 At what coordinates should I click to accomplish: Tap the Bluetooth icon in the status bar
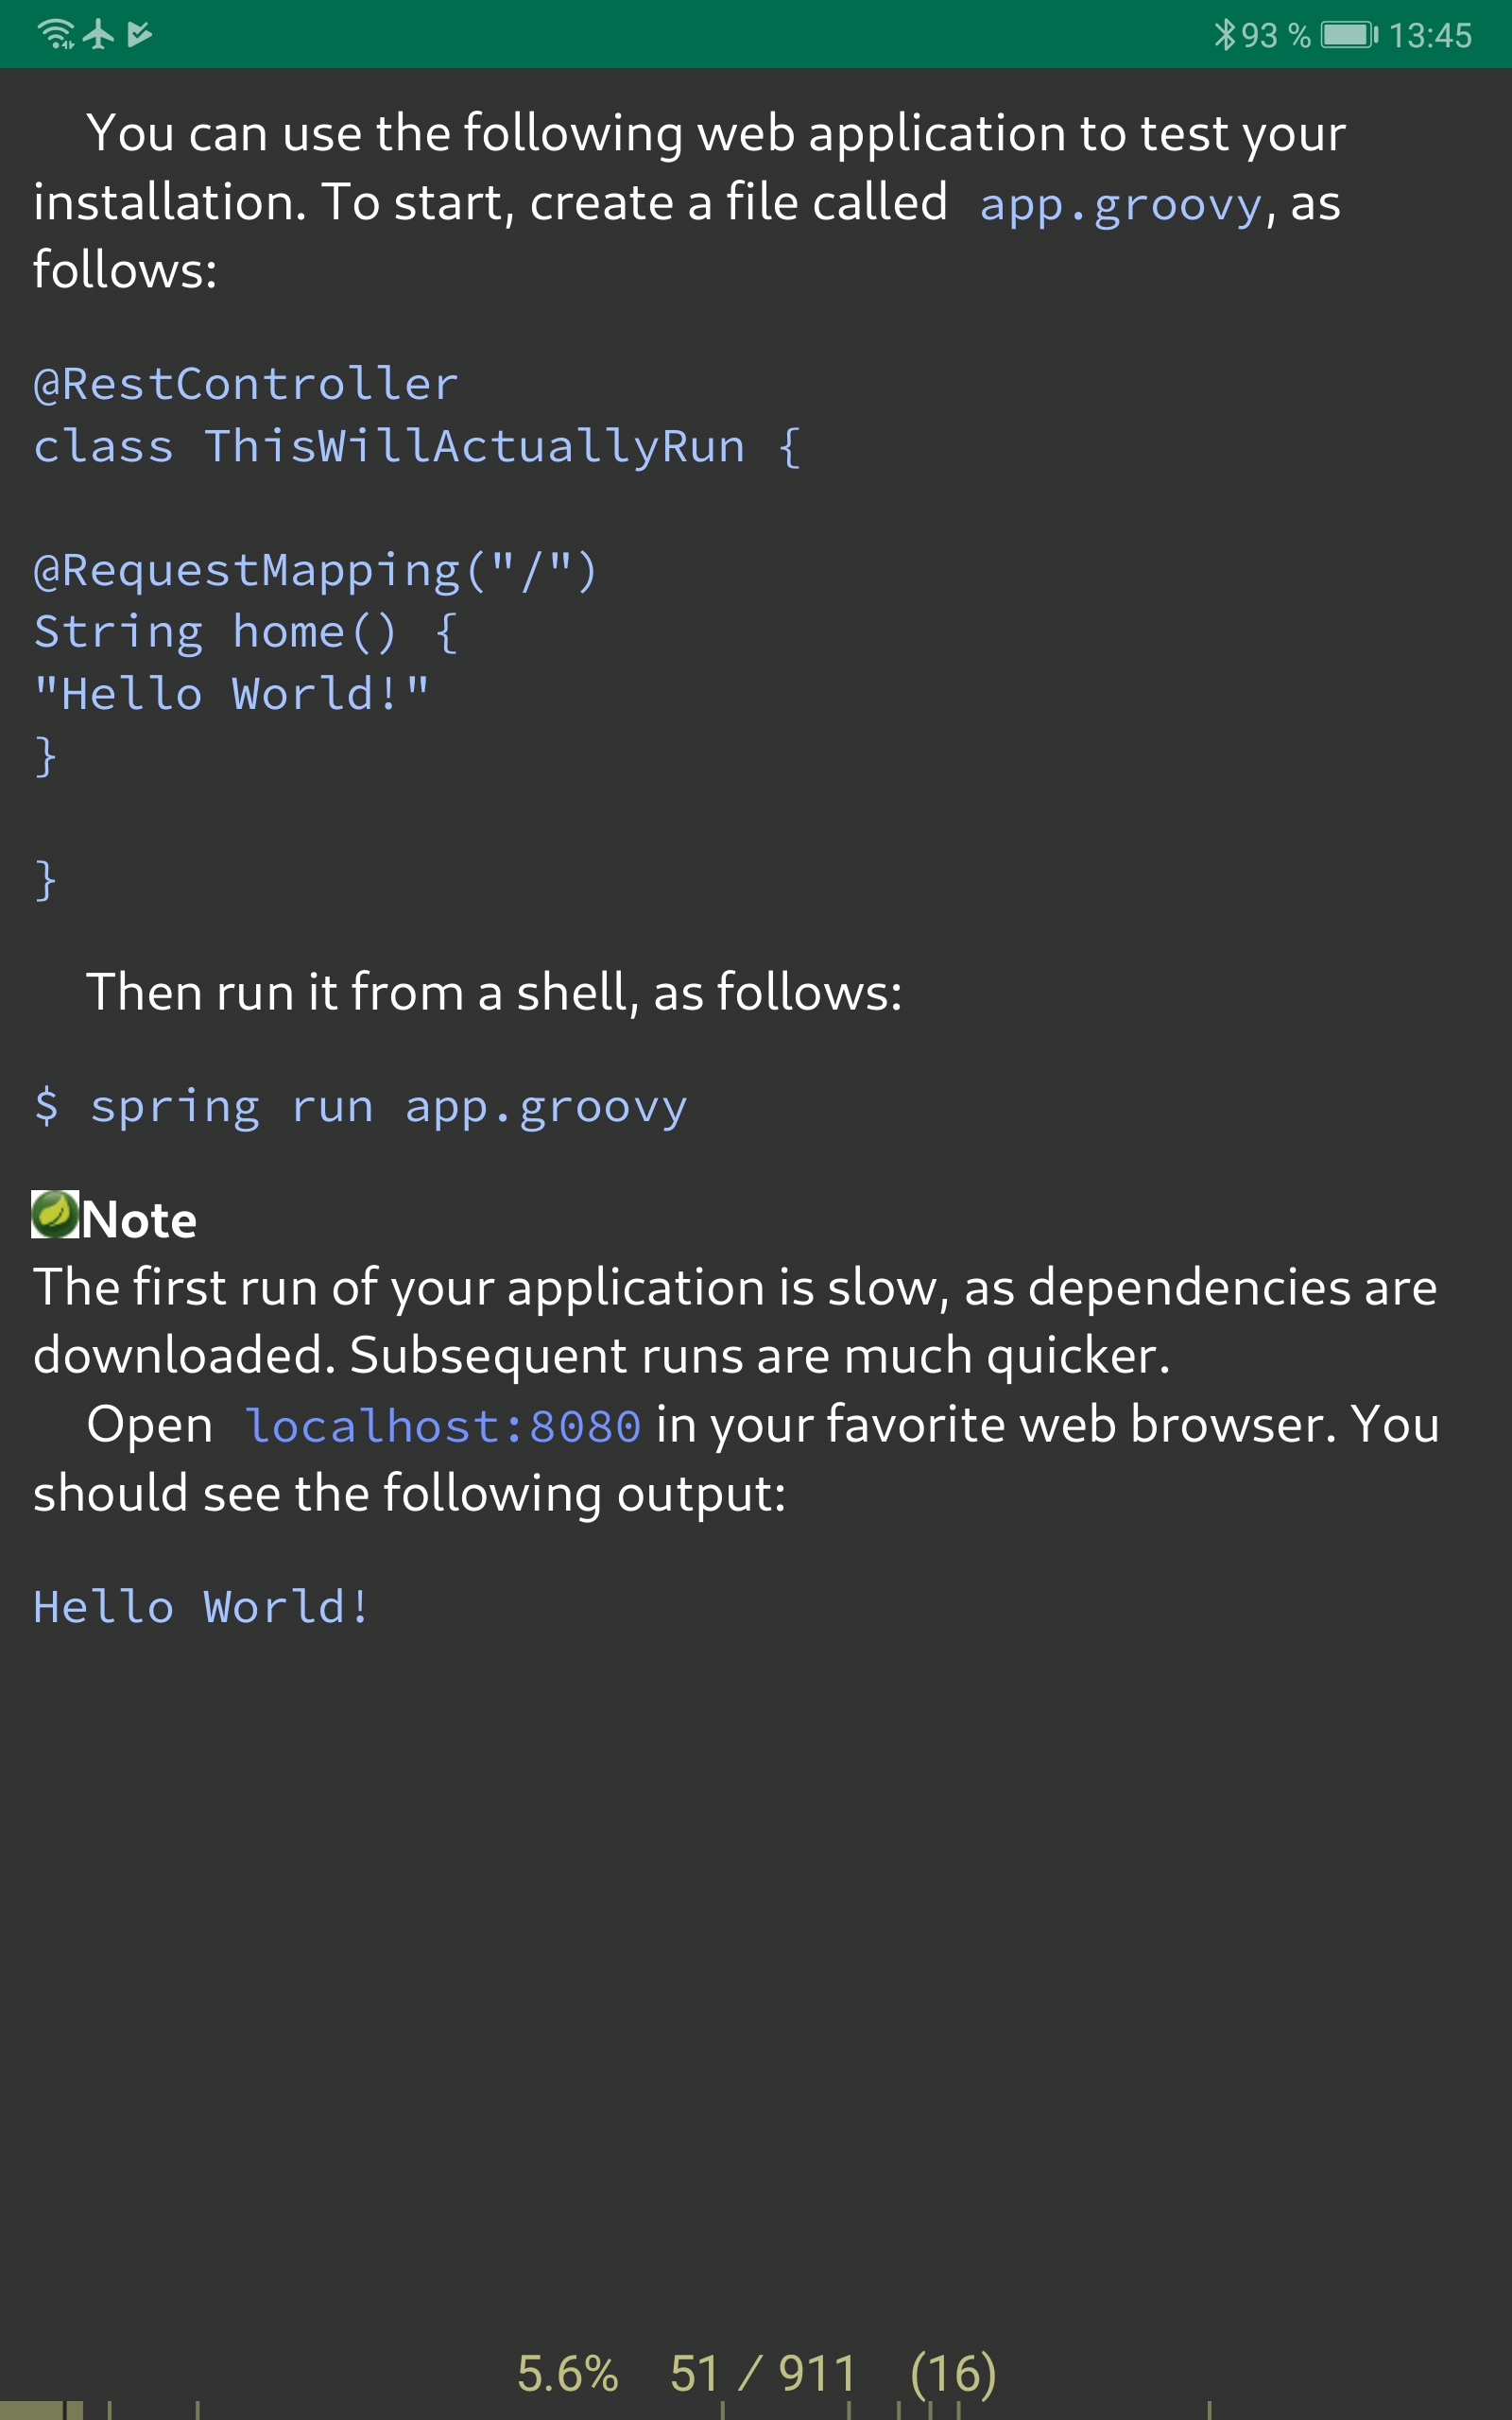coord(1225,35)
